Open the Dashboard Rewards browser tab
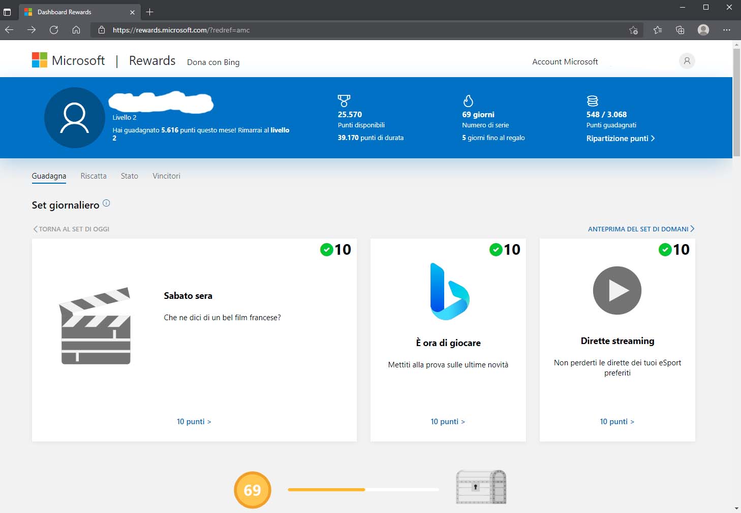The height and width of the screenshot is (513, 741). pyautogui.click(x=79, y=12)
